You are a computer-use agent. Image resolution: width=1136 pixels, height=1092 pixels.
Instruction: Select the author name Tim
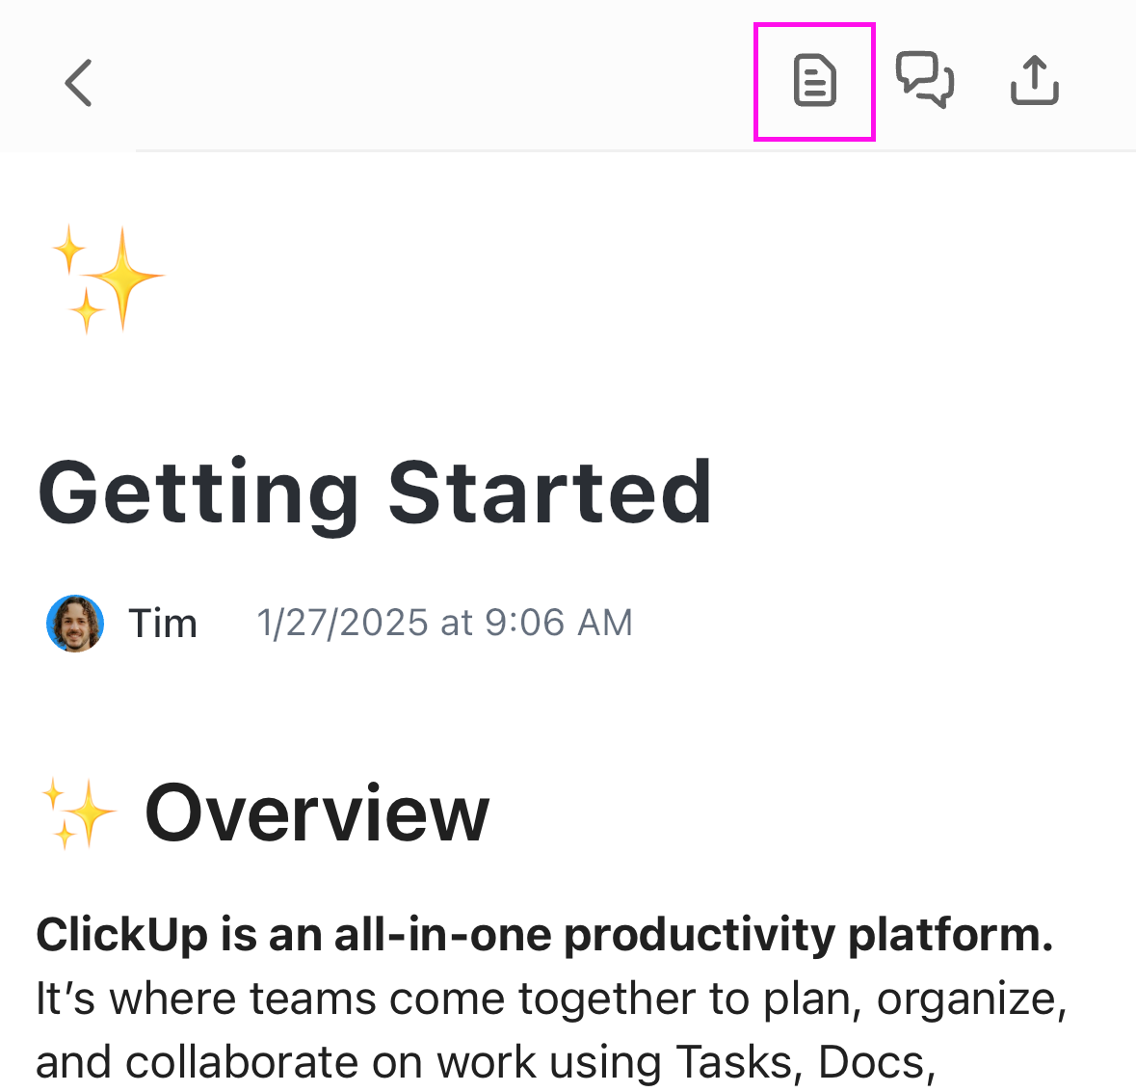(x=164, y=623)
